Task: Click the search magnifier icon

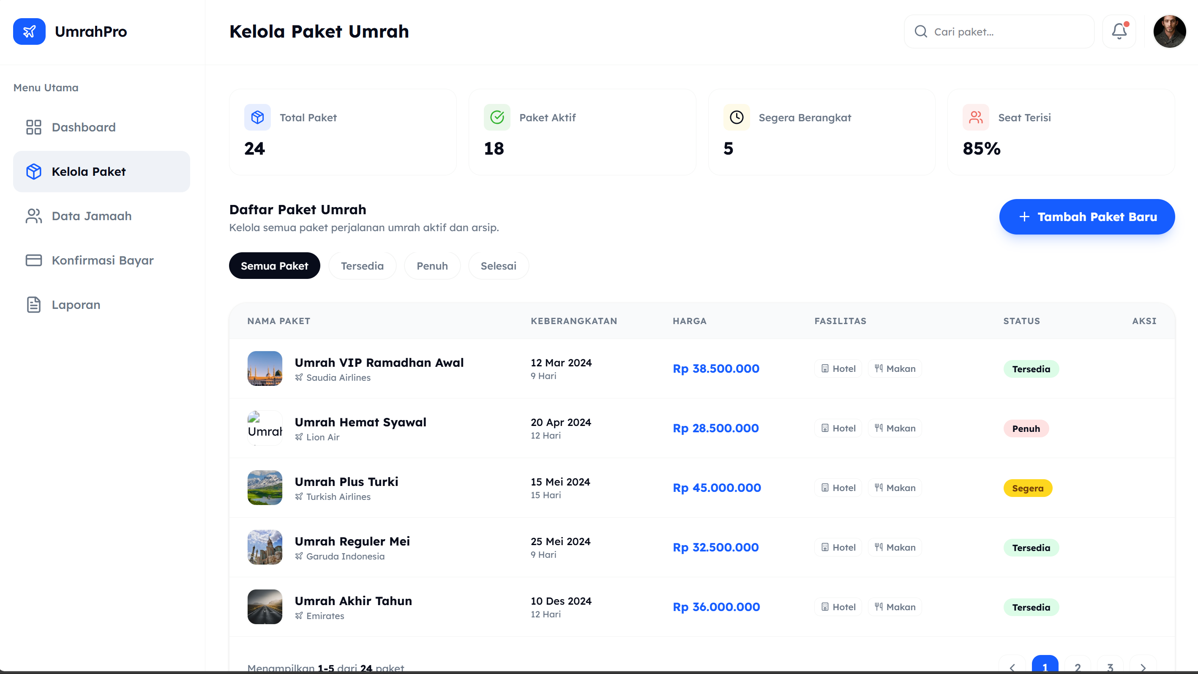Action: pos(921,31)
